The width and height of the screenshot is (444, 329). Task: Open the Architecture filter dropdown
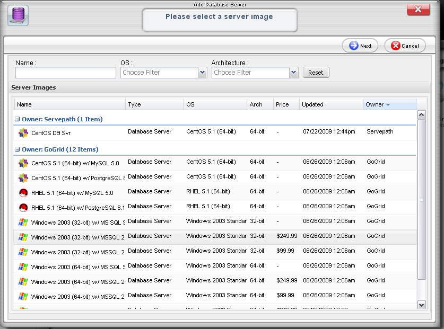tap(293, 73)
